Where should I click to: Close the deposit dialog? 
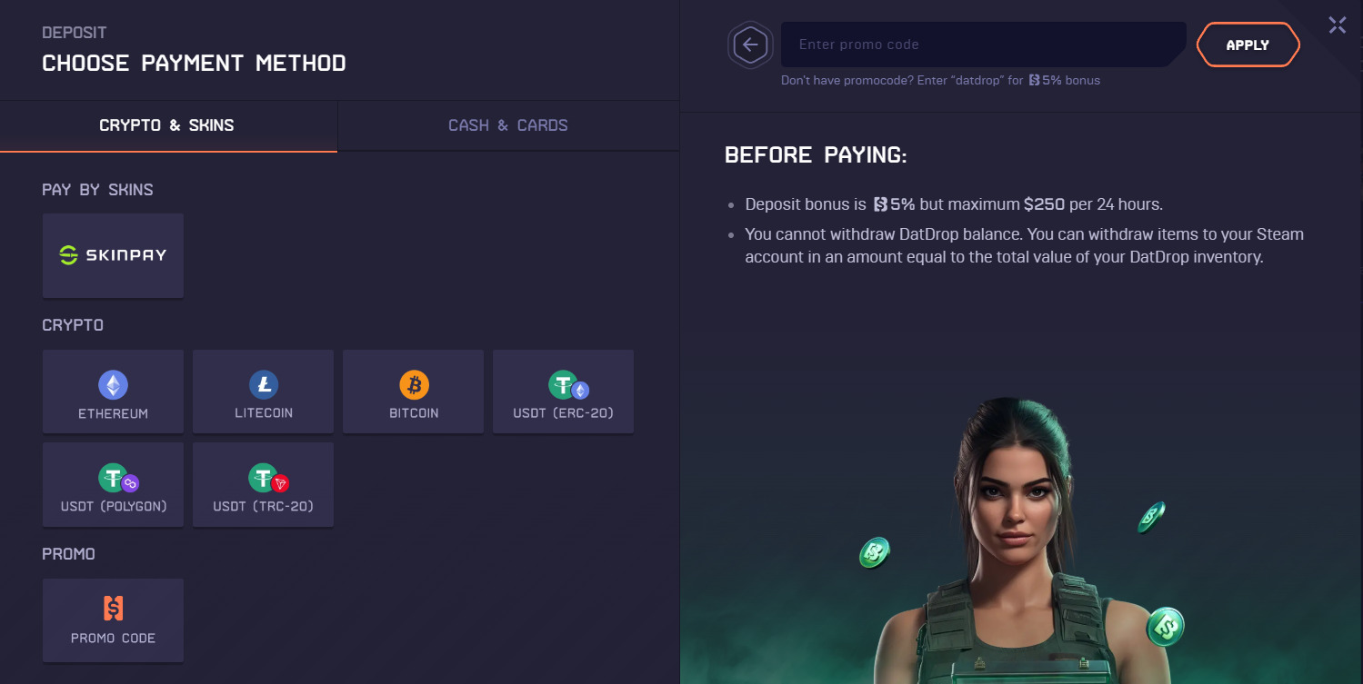click(x=1337, y=25)
